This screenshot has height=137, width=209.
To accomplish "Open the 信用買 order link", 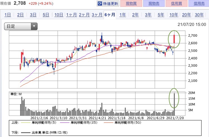I will point(176,3).
